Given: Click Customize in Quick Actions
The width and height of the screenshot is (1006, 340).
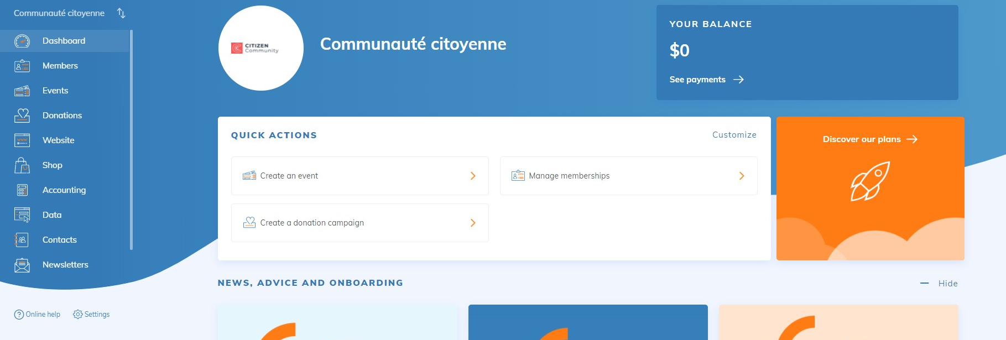Looking at the screenshot, I should click(734, 135).
